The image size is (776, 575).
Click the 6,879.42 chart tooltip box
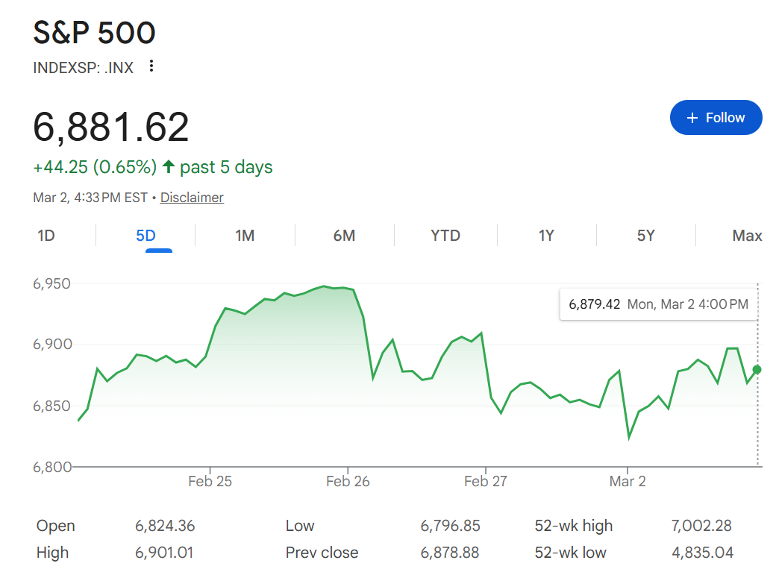tap(658, 304)
